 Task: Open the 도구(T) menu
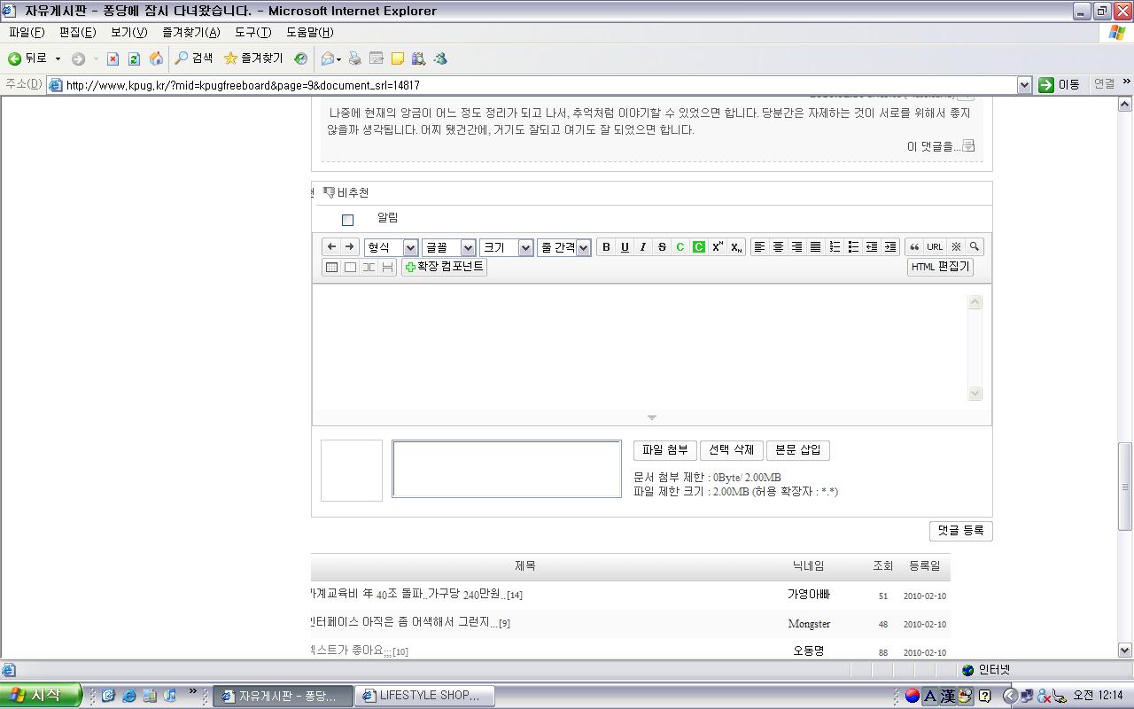pyautogui.click(x=252, y=32)
